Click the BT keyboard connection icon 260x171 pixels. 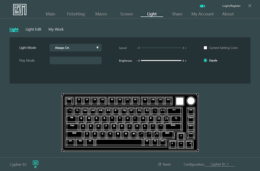(36, 163)
